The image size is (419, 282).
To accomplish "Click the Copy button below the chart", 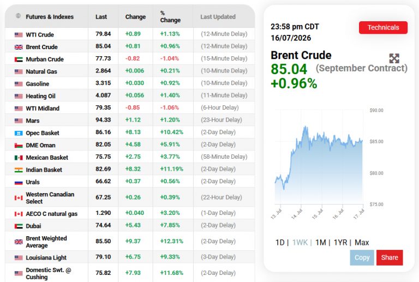I will click(x=362, y=257).
